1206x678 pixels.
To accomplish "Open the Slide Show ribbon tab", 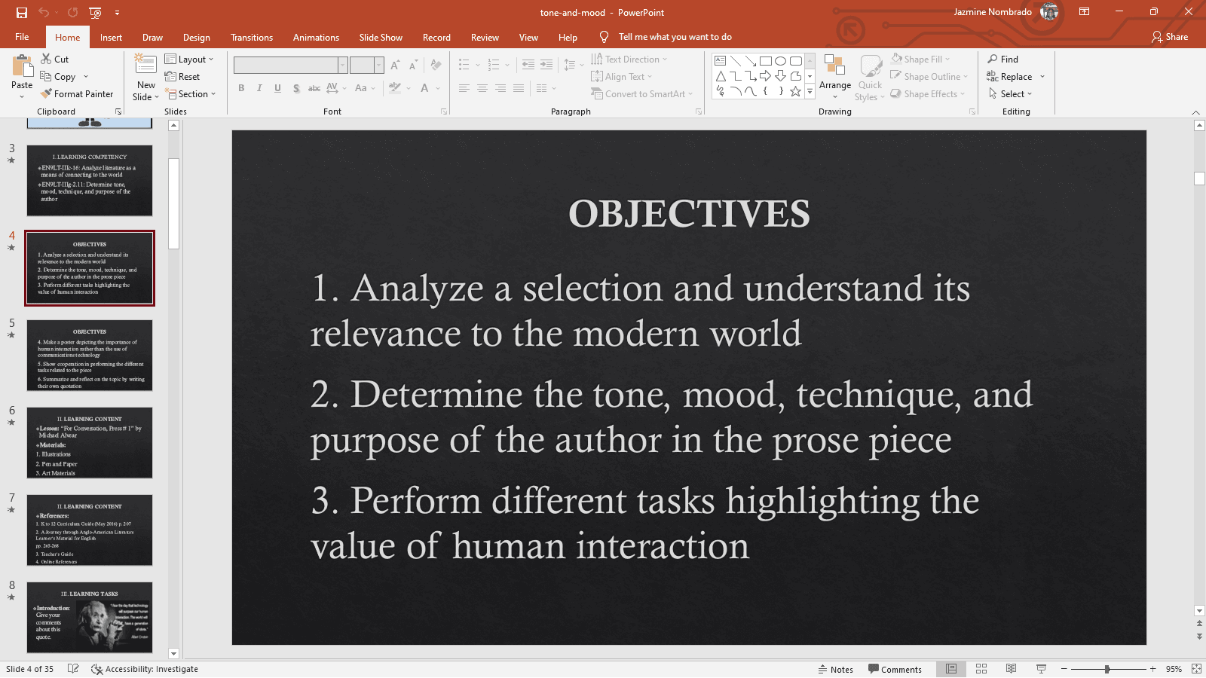I will pos(381,36).
